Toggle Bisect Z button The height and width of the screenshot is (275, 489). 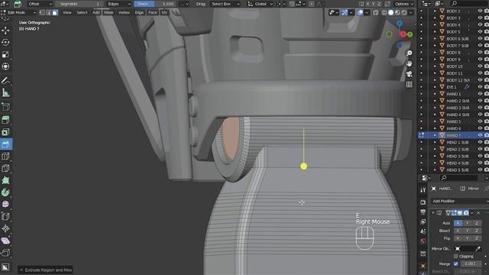click(x=476, y=231)
